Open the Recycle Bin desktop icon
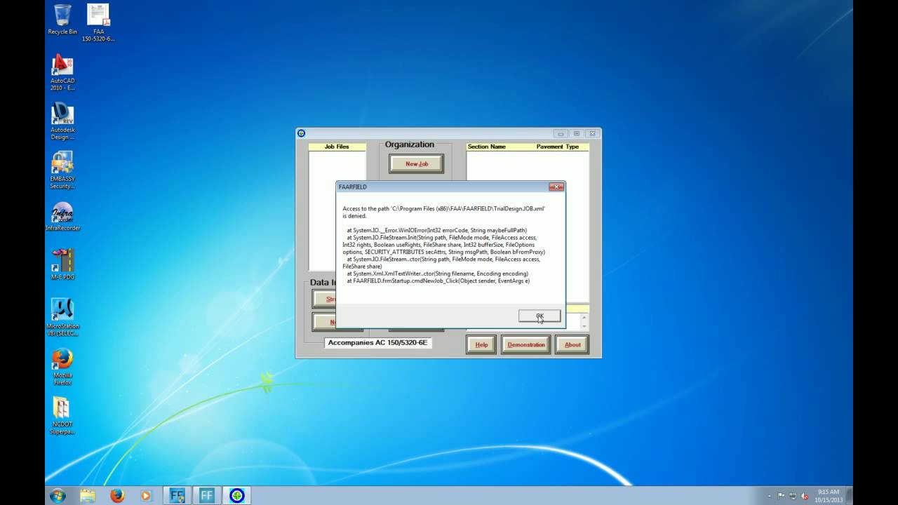 point(62,20)
